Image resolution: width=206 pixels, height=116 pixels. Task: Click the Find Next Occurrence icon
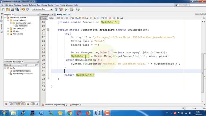[80, 18]
